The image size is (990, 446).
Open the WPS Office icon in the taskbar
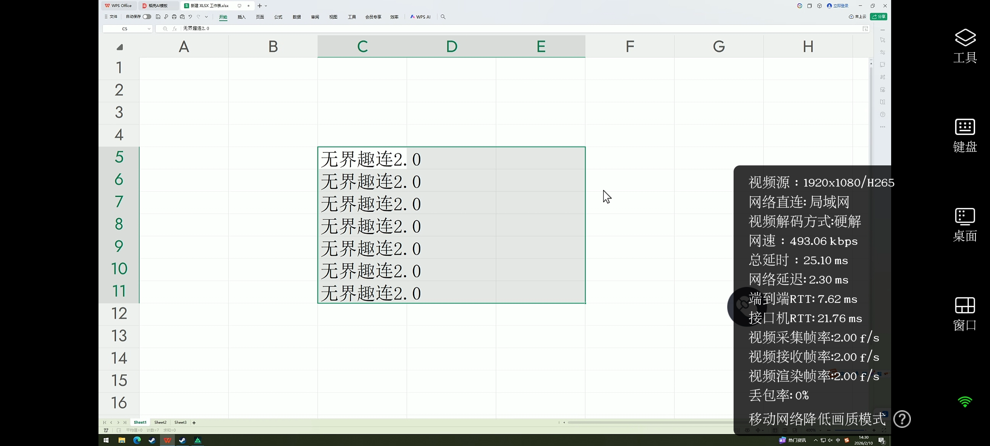click(167, 440)
